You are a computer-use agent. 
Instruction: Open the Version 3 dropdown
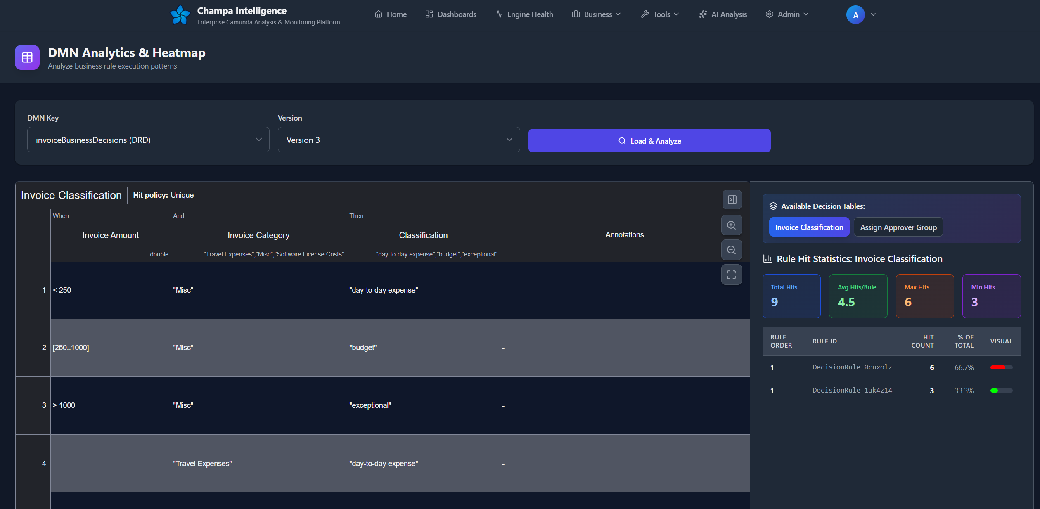point(398,140)
